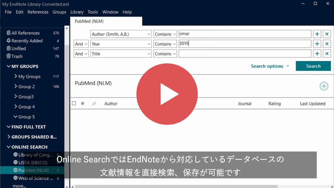Collapse the ONLINE SEARCH section
Screen dimensions: 334x188
pos(9,147)
